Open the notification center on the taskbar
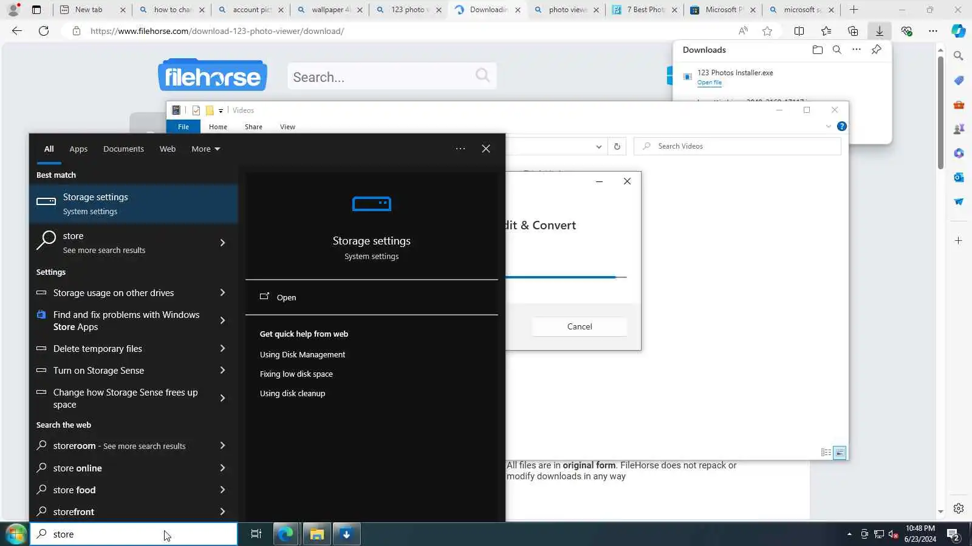The height and width of the screenshot is (546, 972). (x=953, y=534)
